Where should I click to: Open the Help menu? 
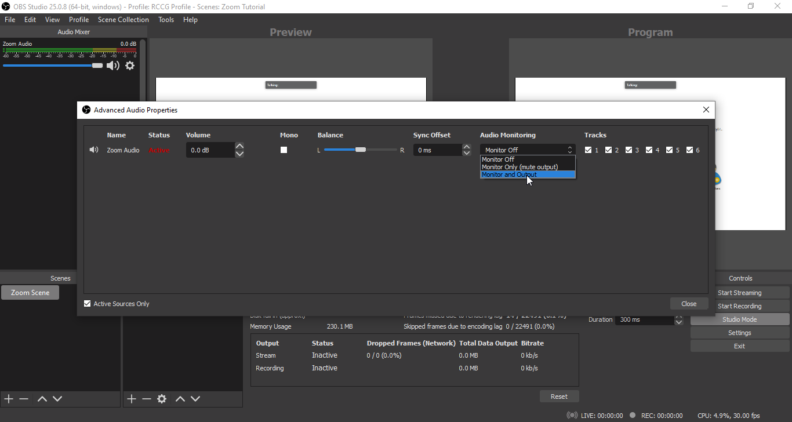[190, 19]
